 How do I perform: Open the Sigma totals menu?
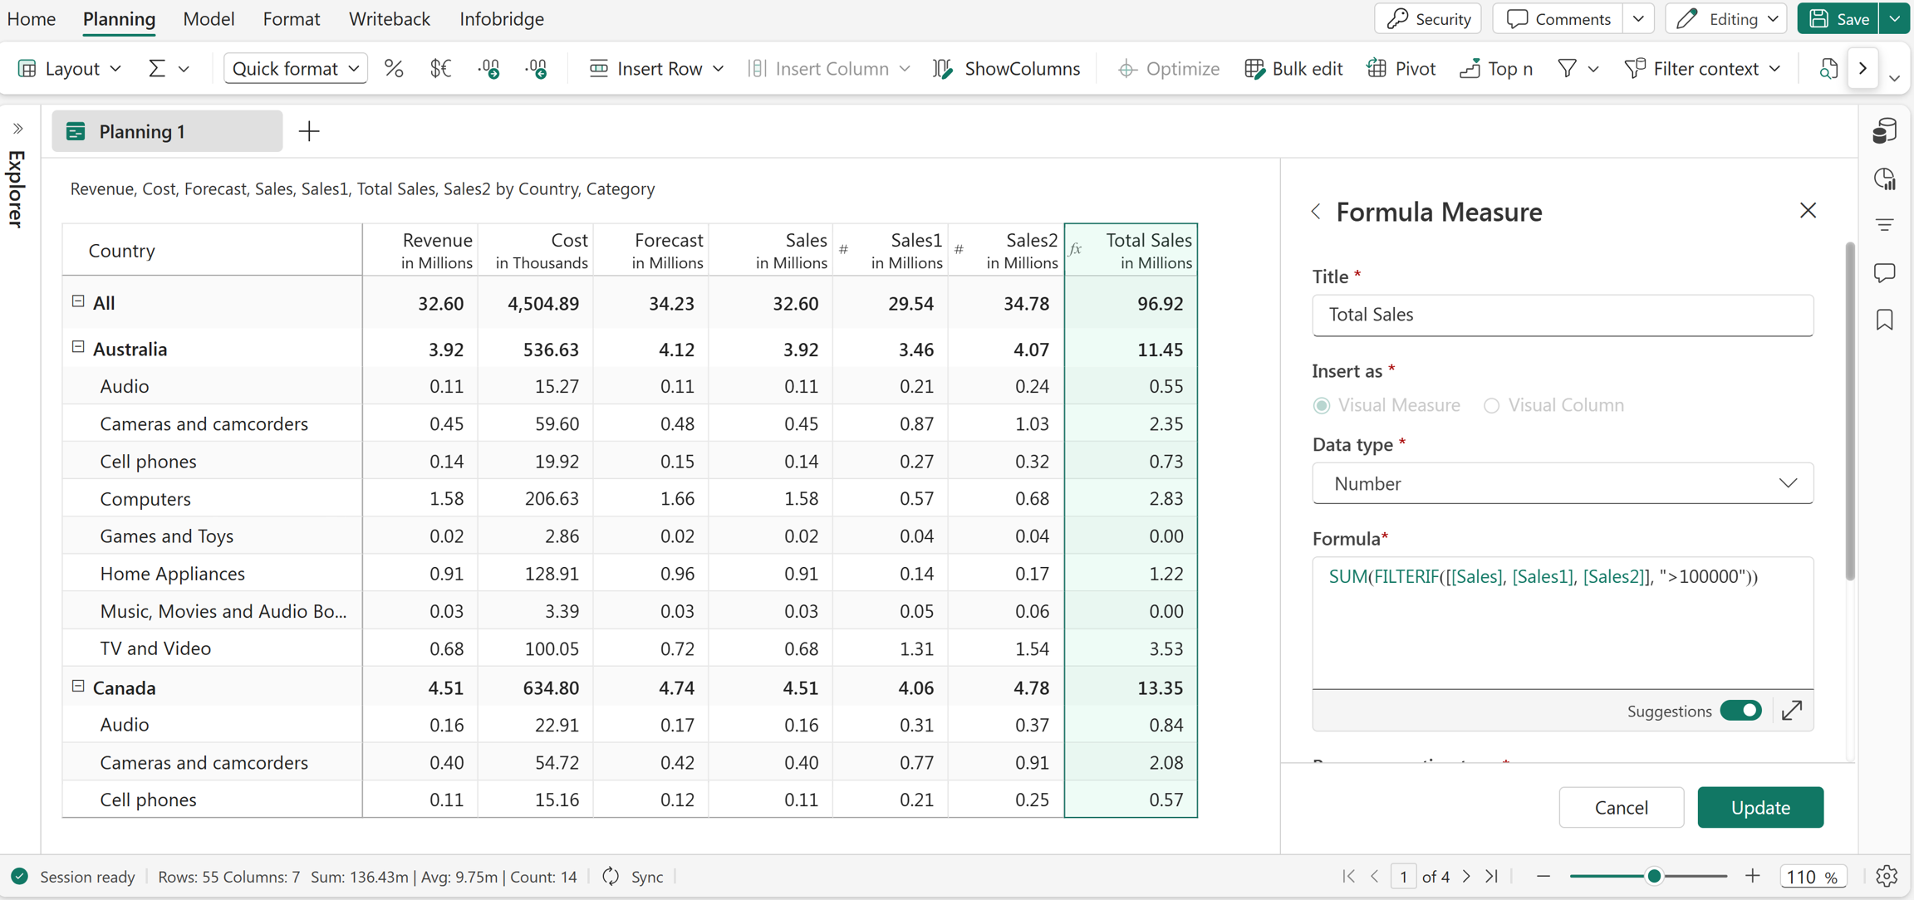tap(169, 68)
